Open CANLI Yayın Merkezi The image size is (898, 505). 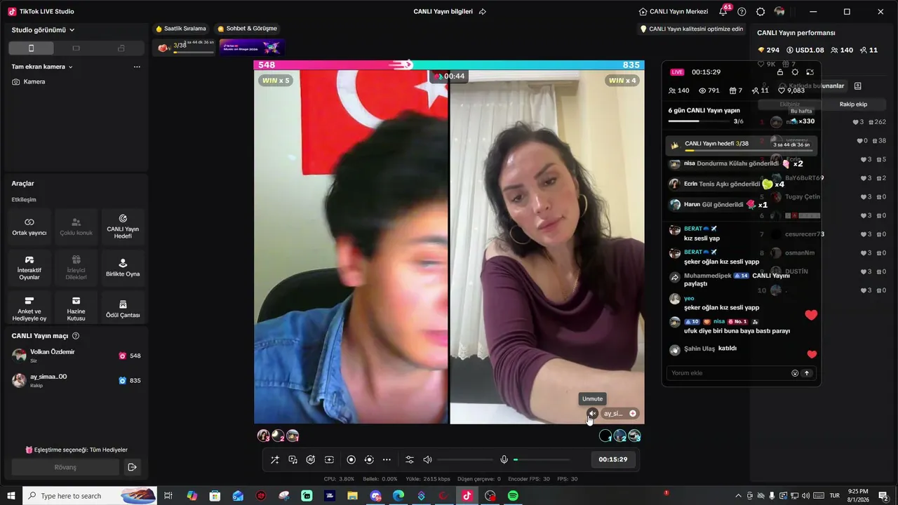click(673, 12)
